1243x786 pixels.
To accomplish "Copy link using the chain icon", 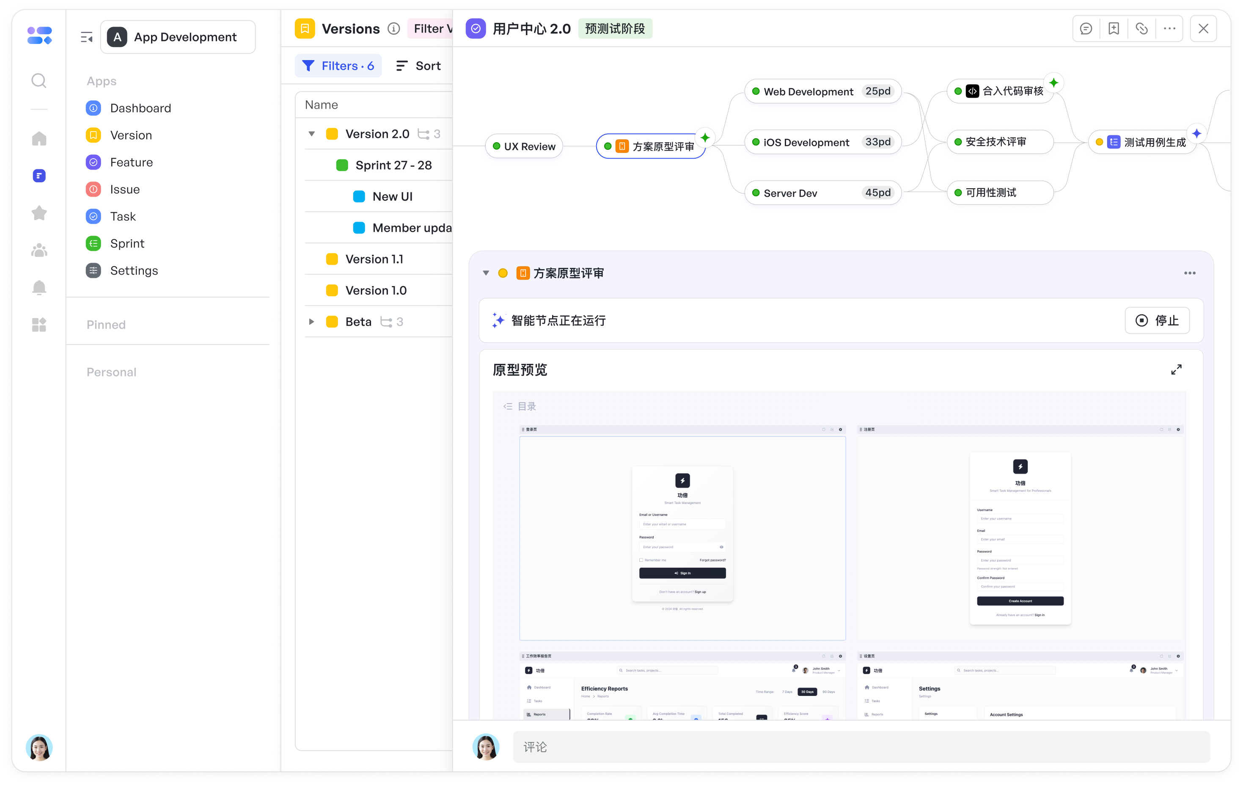I will click(1141, 29).
